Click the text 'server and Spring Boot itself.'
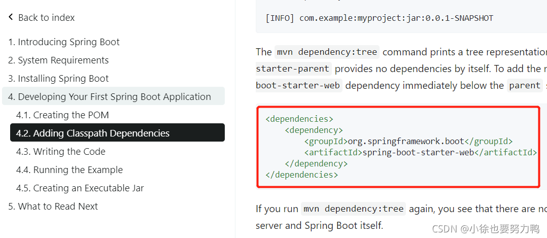The width and height of the screenshot is (547, 238). [320, 225]
